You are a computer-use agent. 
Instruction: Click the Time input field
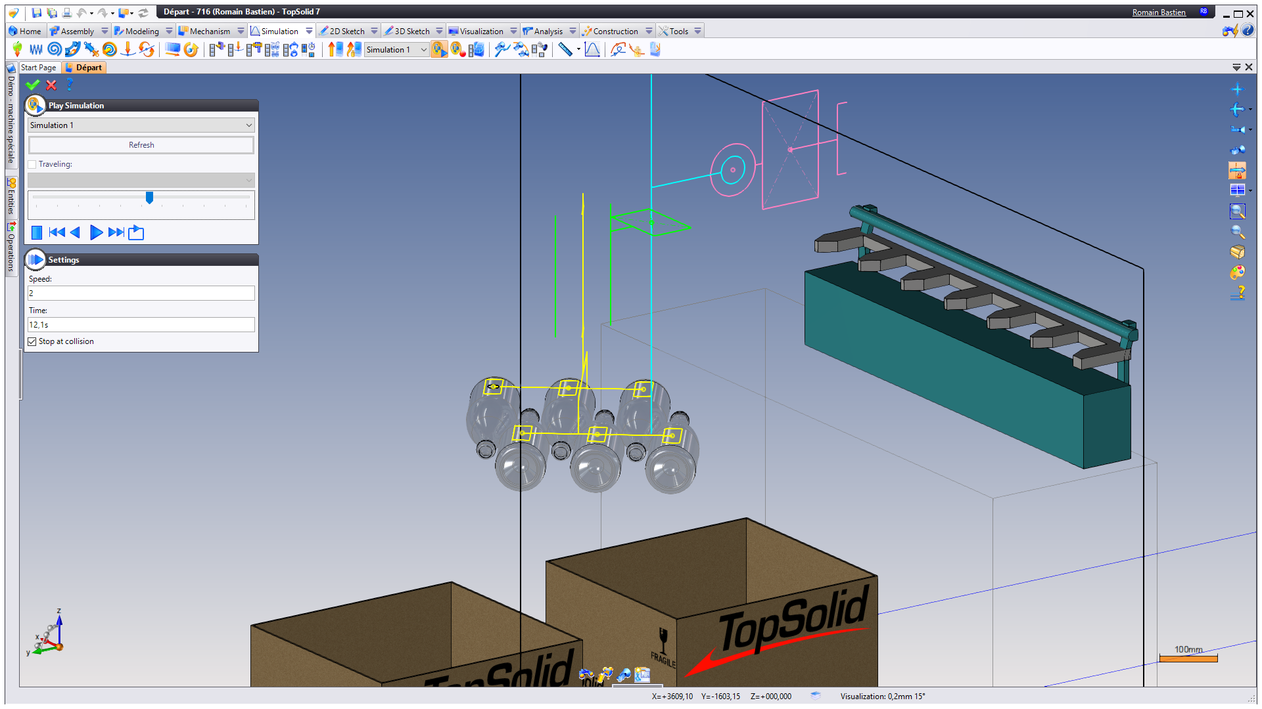tap(141, 325)
